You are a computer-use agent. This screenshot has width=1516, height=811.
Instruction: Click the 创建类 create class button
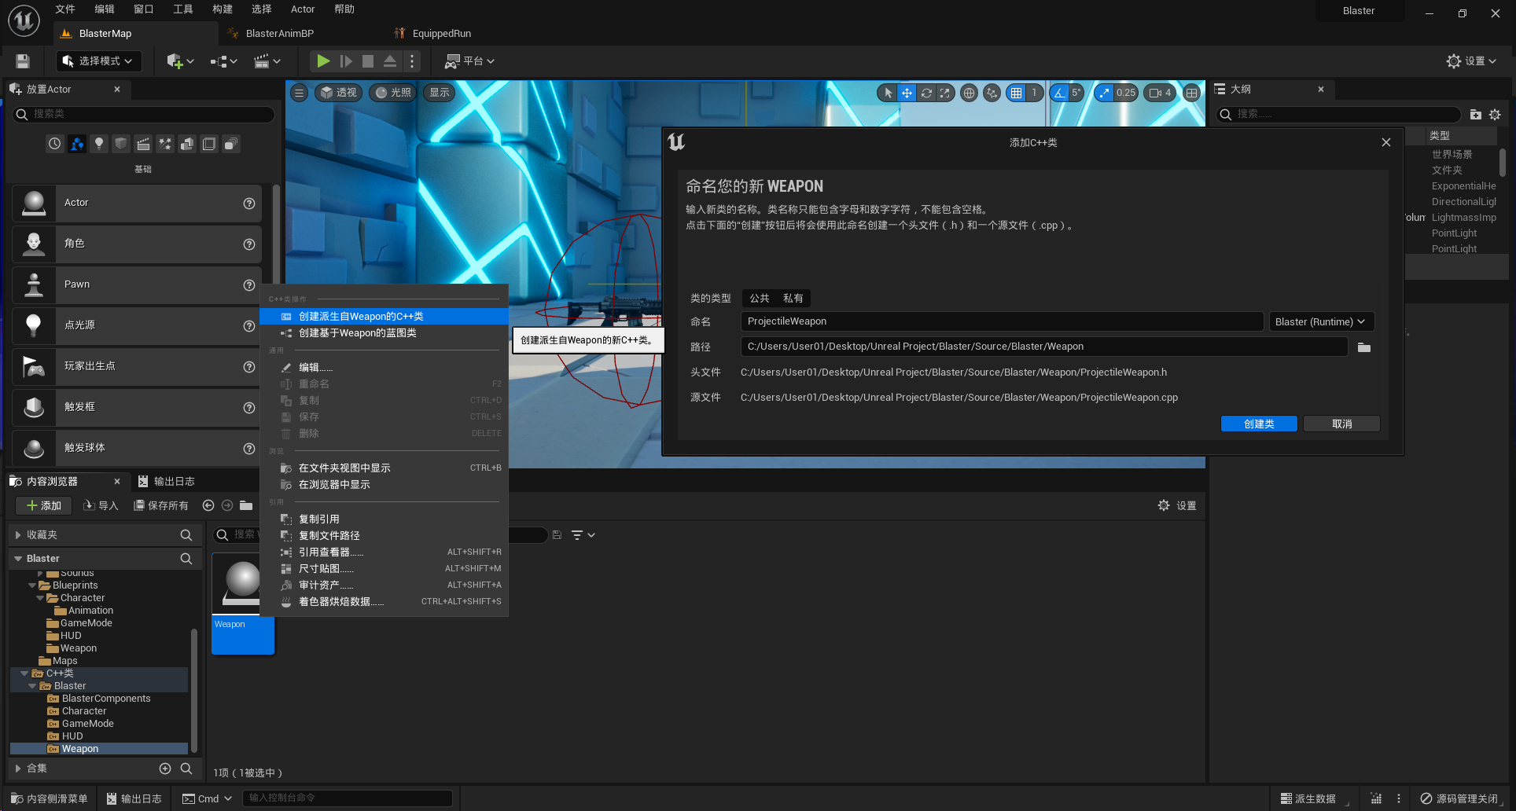tap(1259, 424)
